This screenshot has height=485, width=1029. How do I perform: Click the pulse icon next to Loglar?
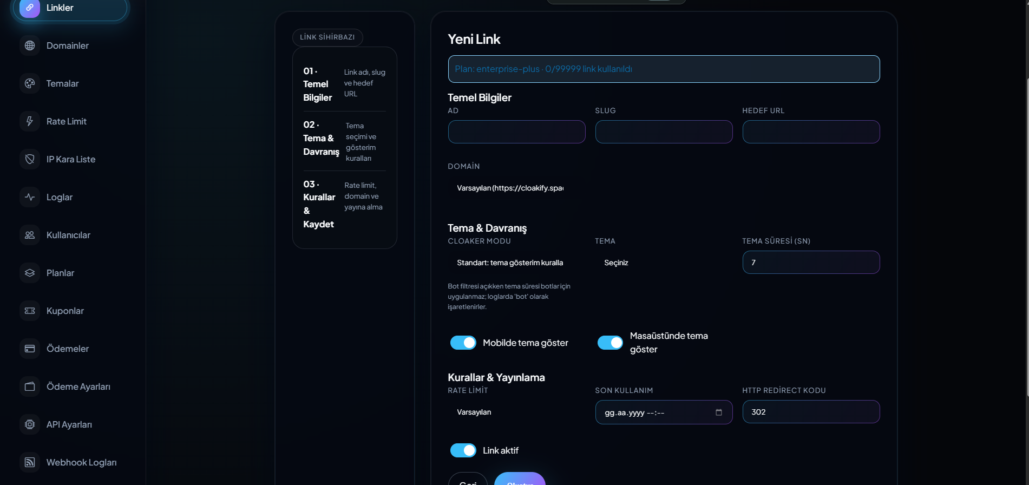point(30,197)
